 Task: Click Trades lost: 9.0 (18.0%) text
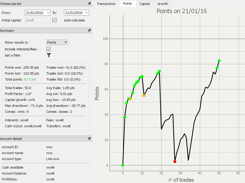pyautogui.click(x=64, y=74)
